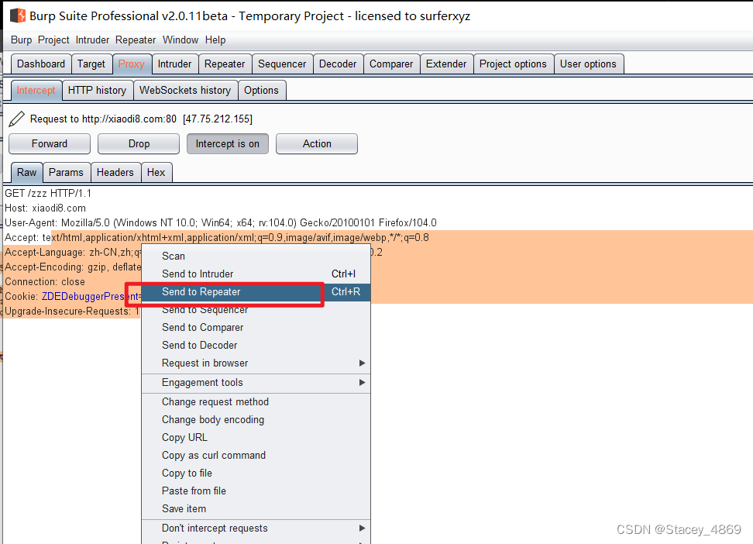Drop the intercepted request
Viewport: 753px width, 544px height.
coord(139,143)
